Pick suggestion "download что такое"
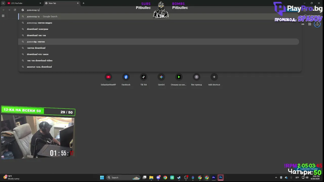The image size is (324, 182). coord(158,54)
